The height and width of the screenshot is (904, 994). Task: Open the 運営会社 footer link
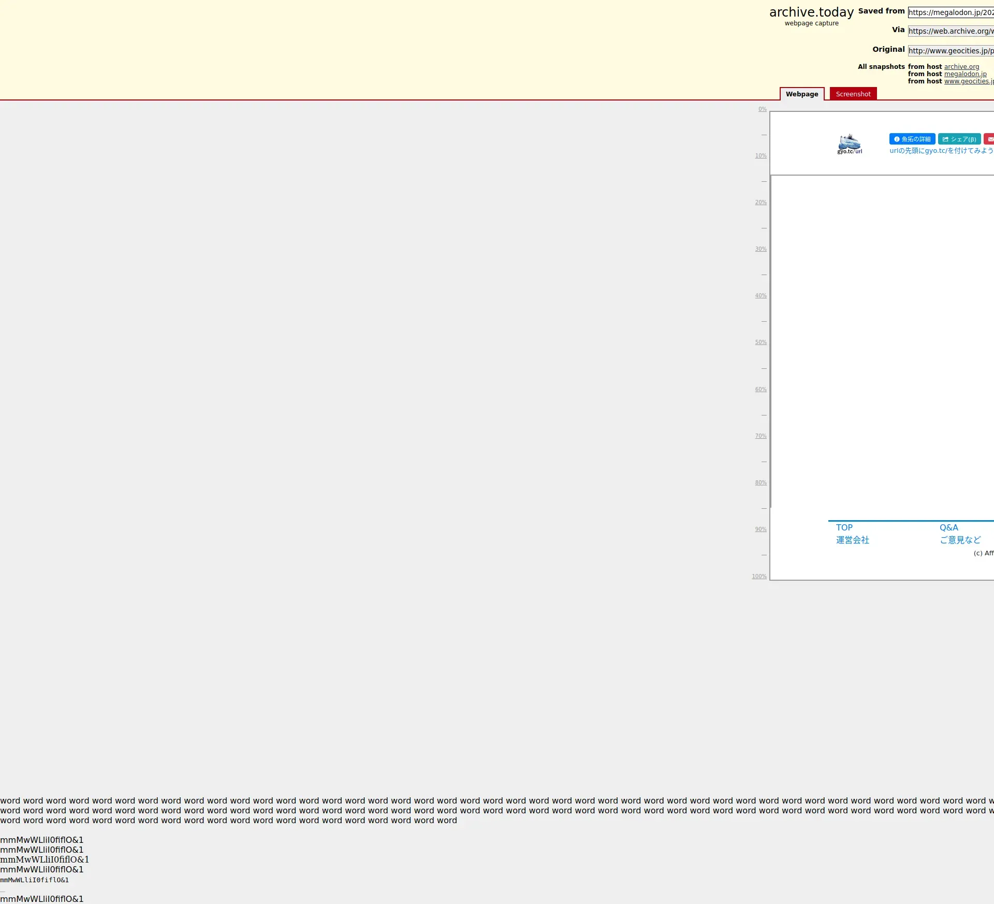coord(852,540)
